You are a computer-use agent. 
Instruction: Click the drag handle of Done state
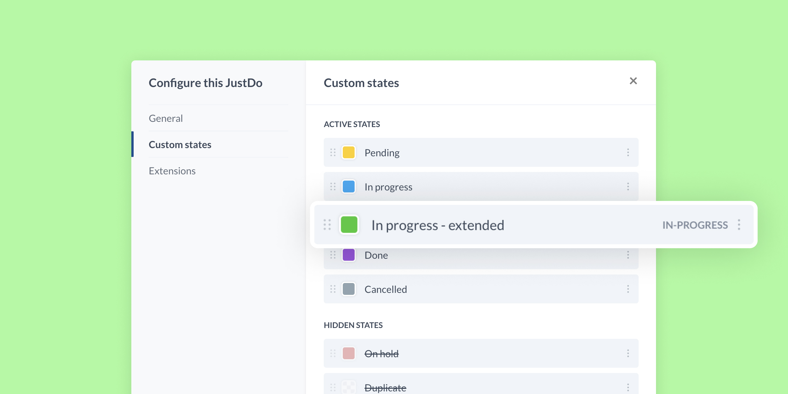click(333, 255)
